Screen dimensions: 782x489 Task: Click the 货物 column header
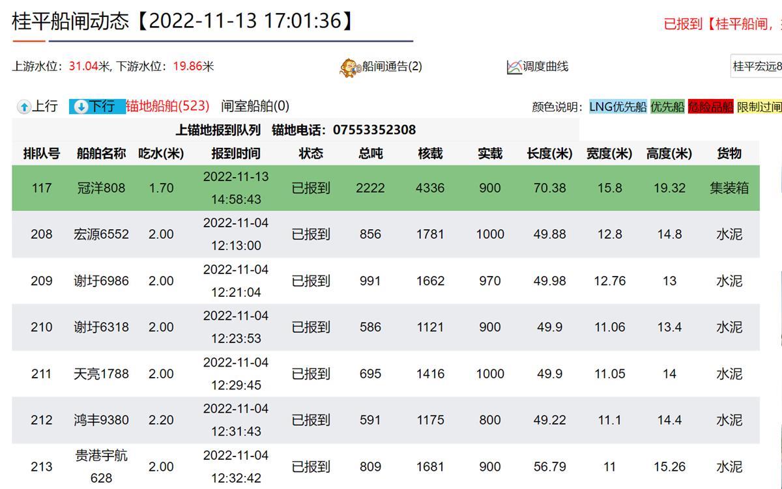(x=729, y=154)
